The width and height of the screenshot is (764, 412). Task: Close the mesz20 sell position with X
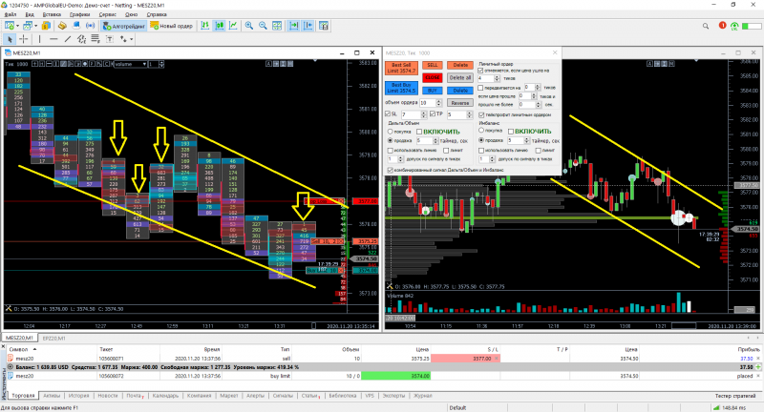coord(757,358)
